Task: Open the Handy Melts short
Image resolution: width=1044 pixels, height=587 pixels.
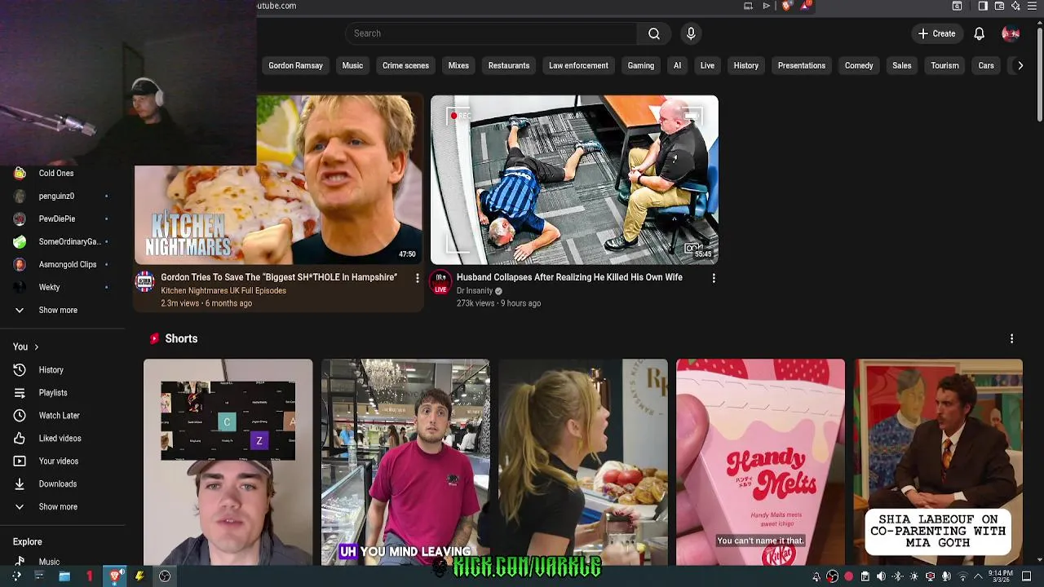Action: click(760, 462)
